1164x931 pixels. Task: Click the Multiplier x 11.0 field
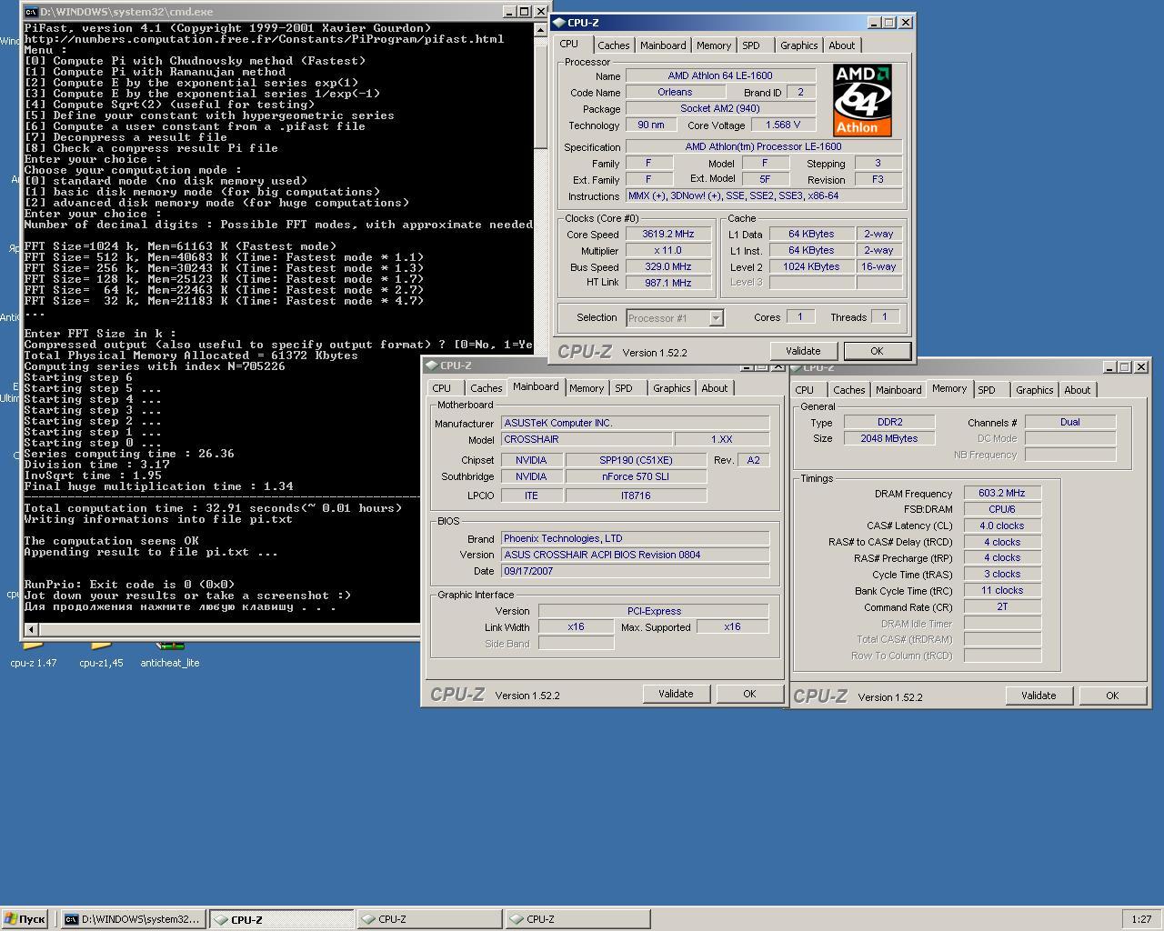[x=667, y=250]
